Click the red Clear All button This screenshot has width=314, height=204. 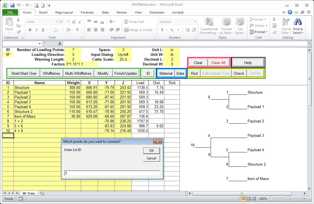point(218,63)
